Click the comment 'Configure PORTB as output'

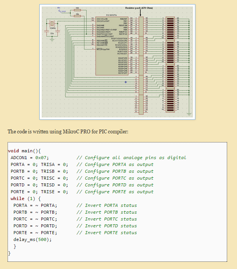click(115, 171)
